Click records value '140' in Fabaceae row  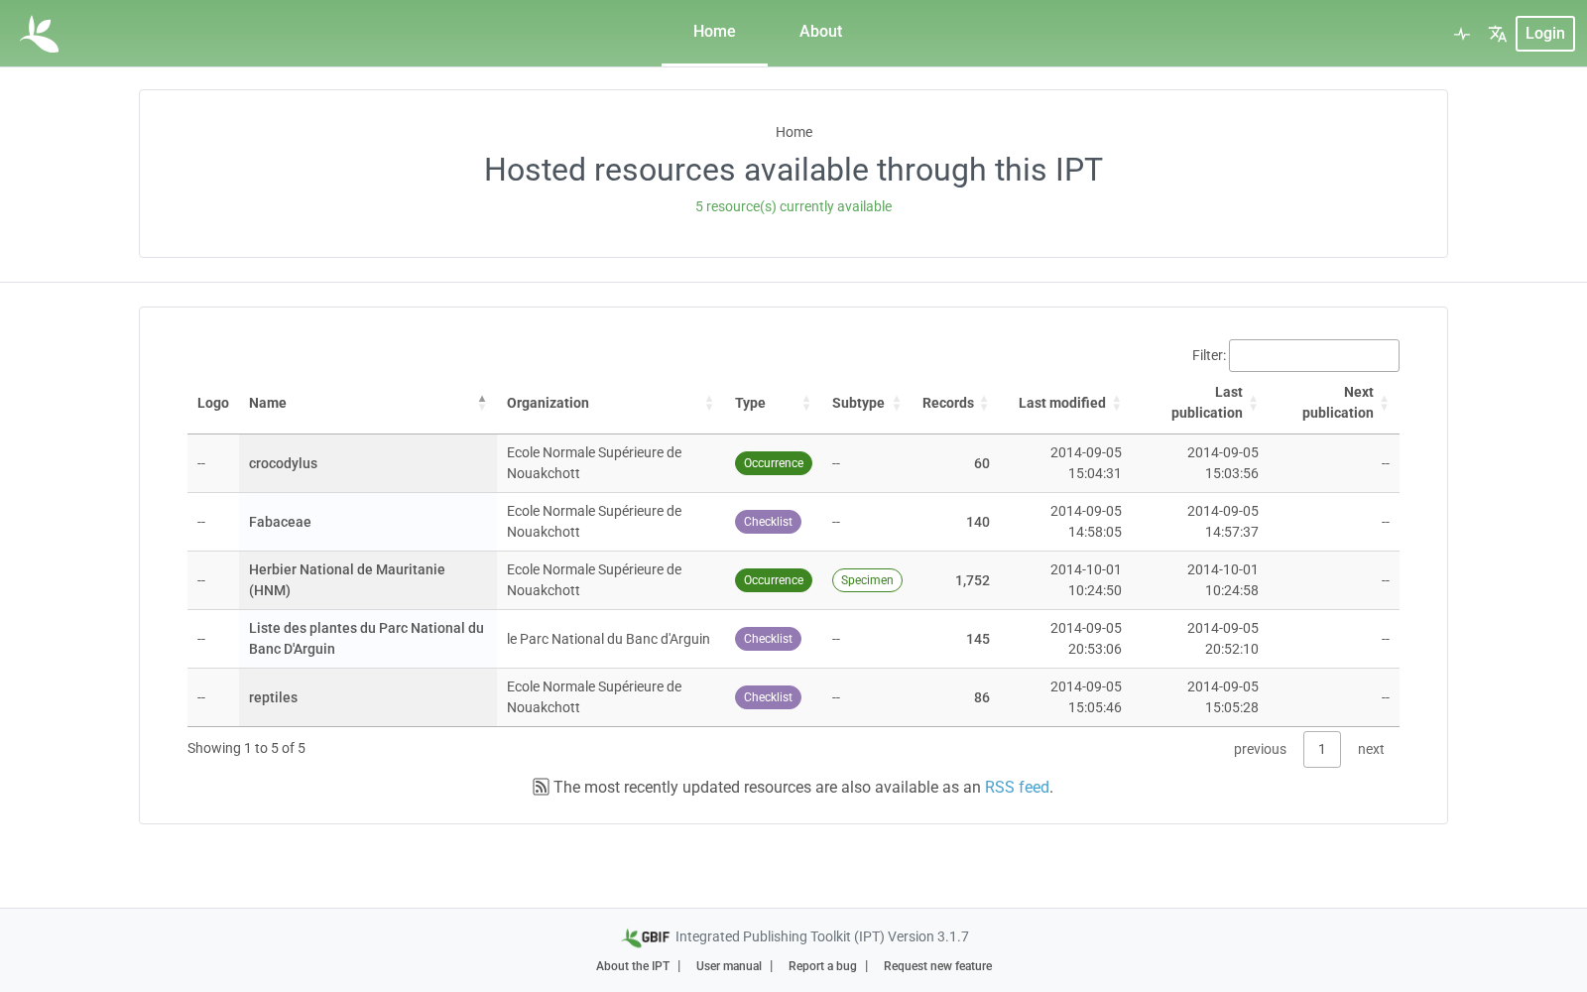pos(978,522)
